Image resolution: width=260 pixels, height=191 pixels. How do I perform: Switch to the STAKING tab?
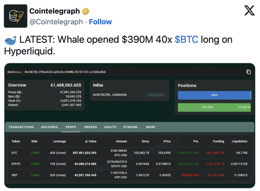[130, 127]
